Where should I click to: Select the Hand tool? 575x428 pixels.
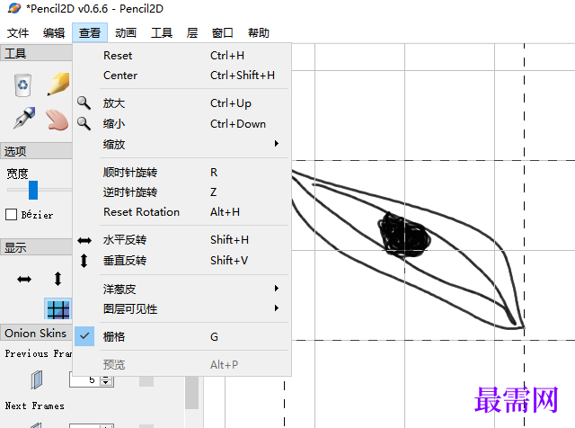coord(57,120)
